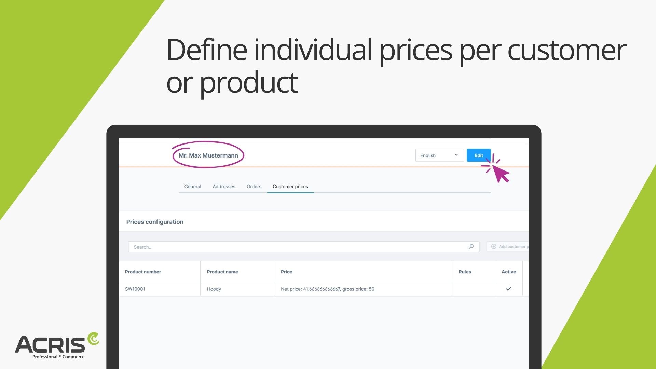656x369 pixels.
Task: Click the language dropdown chevron arrow
Action: [456, 155]
